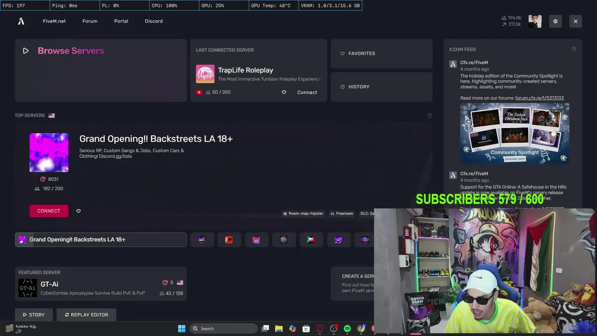Open the settings gear button

pyautogui.click(x=555, y=21)
